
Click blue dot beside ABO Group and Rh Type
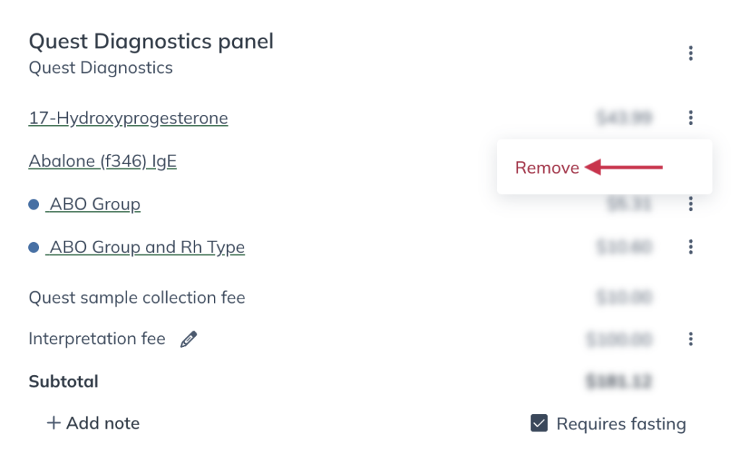click(33, 247)
